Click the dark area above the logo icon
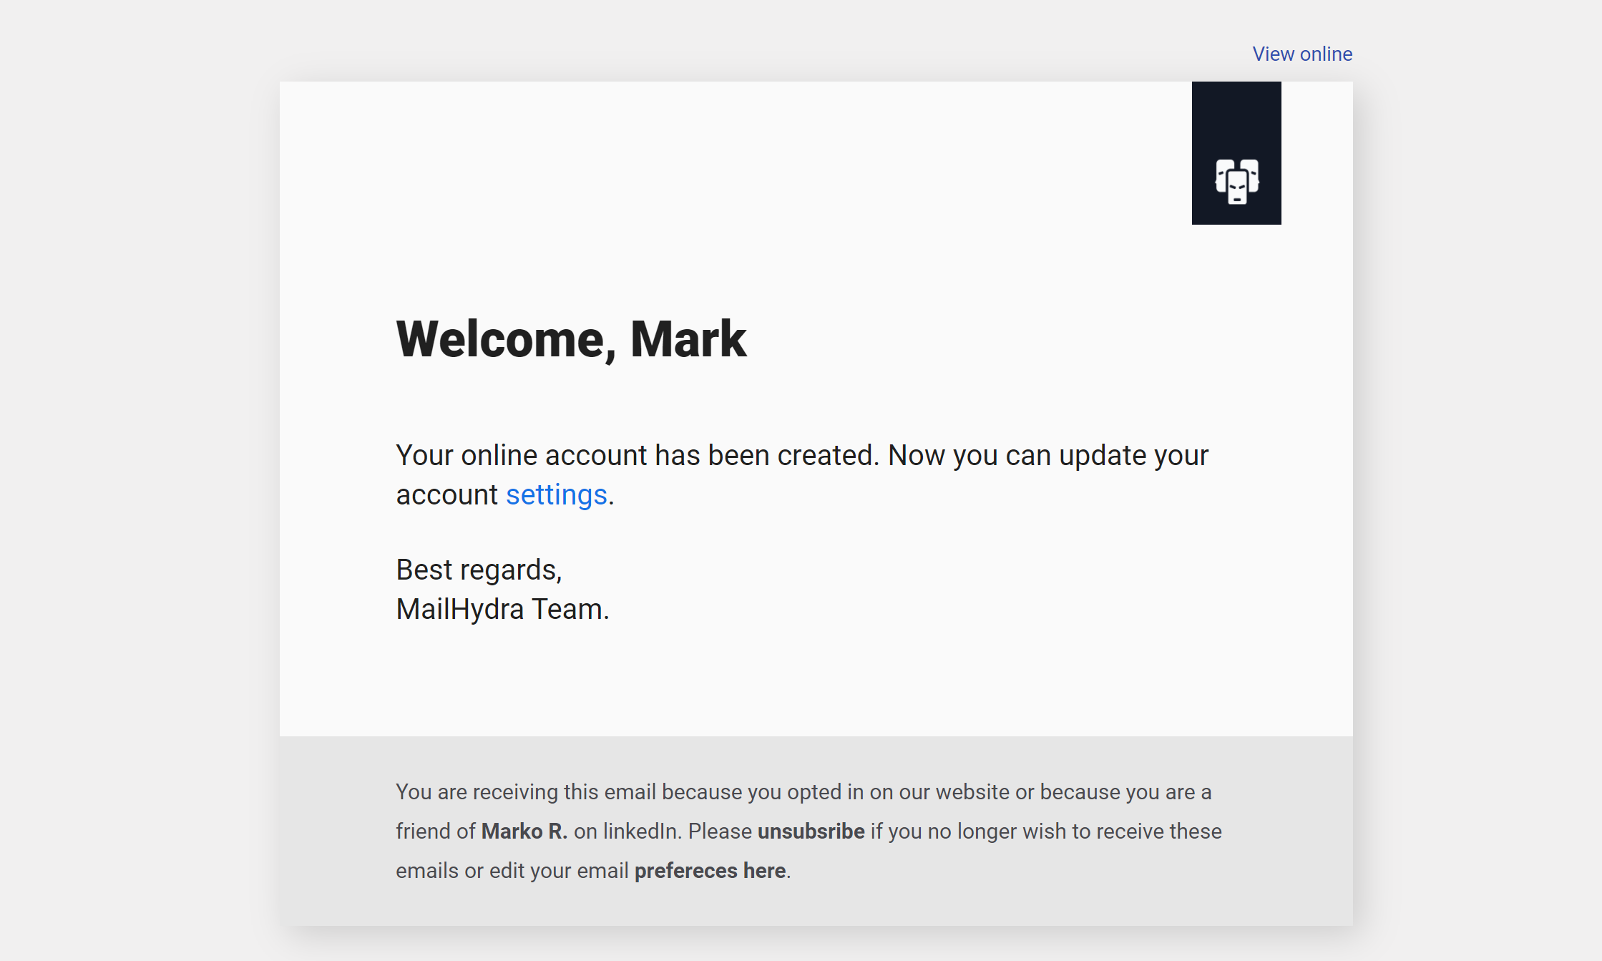The image size is (1602, 961). tap(1236, 114)
